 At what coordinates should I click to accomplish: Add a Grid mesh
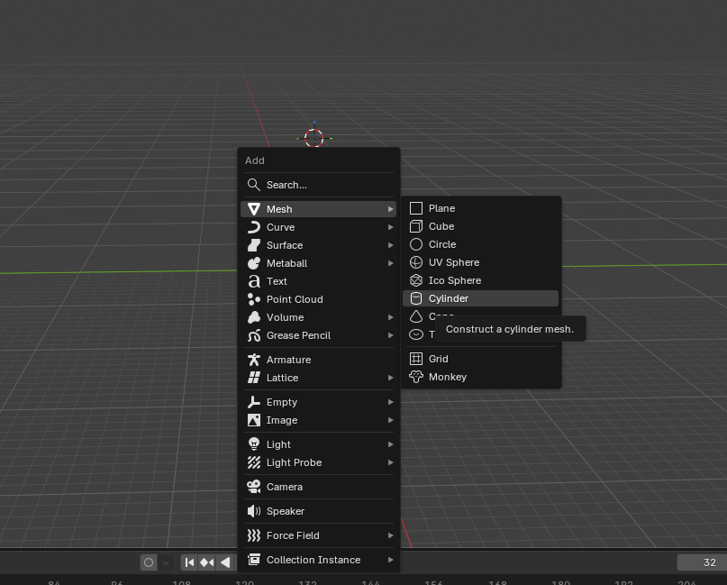coord(481,359)
